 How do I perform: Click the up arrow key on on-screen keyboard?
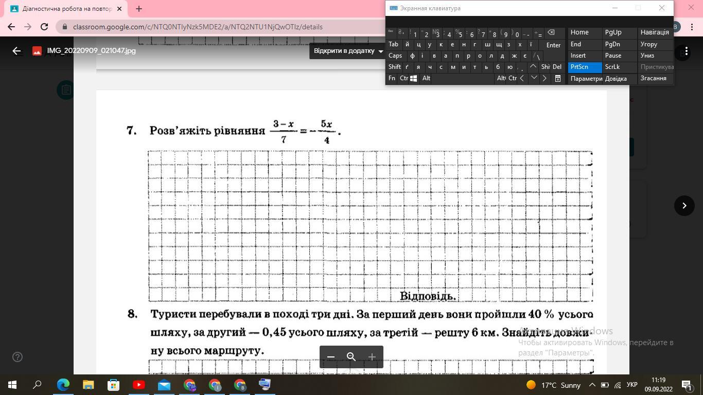click(533, 66)
